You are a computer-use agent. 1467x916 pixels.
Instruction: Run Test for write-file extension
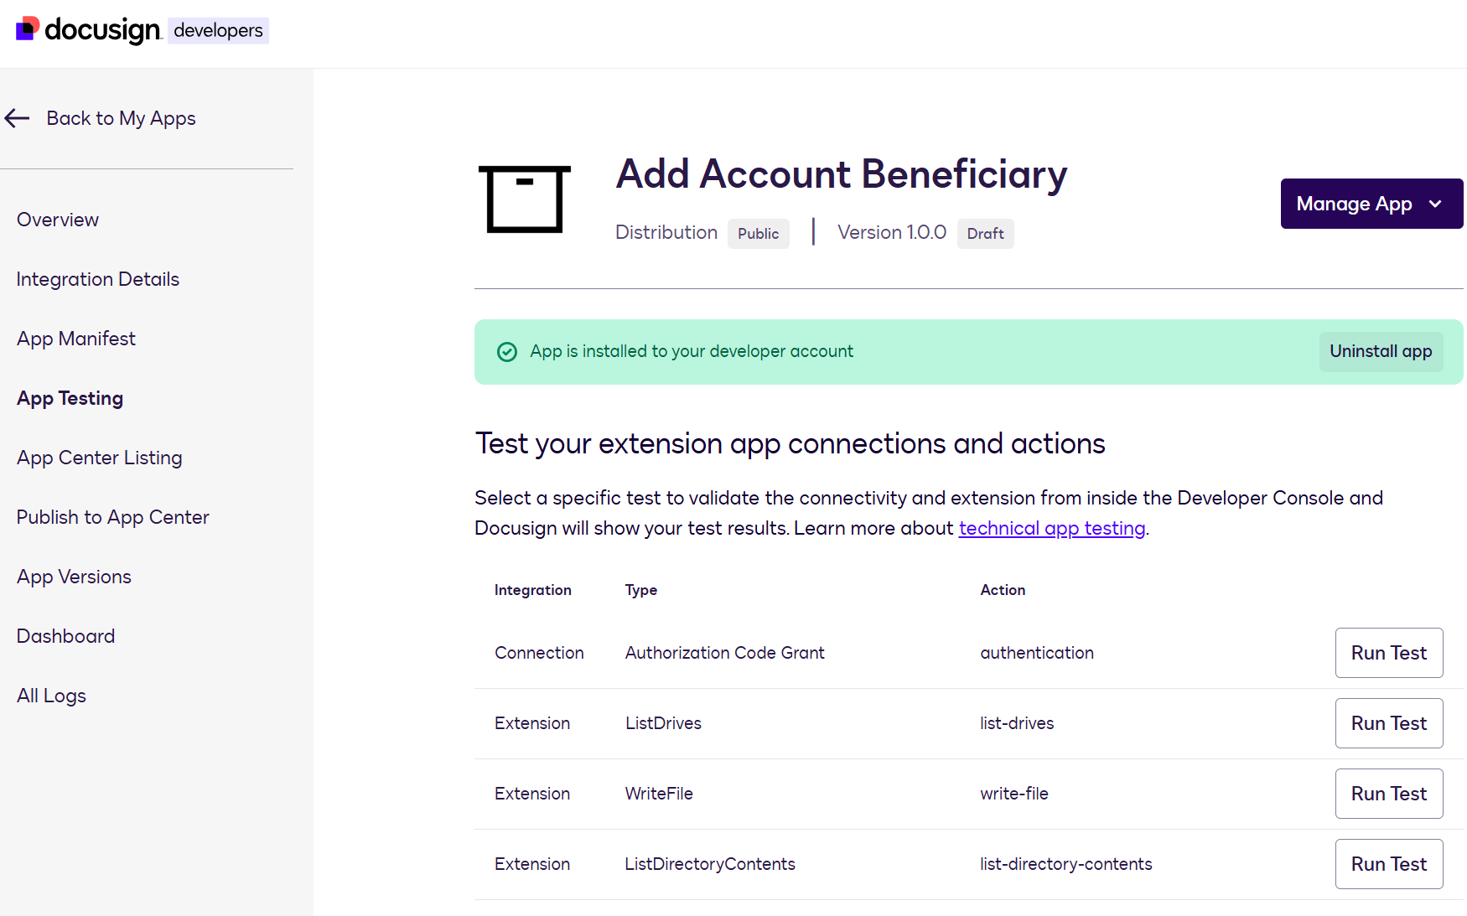(x=1388, y=794)
